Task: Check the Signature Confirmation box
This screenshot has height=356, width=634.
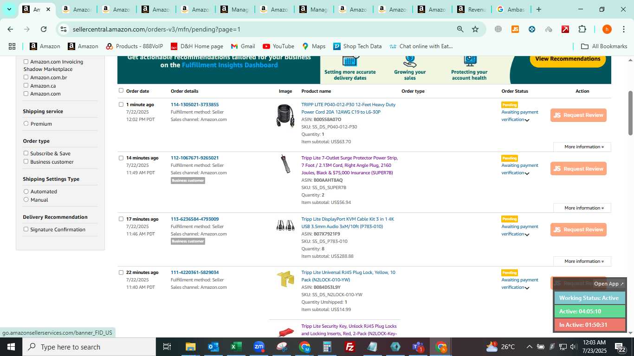Action: pos(26,229)
